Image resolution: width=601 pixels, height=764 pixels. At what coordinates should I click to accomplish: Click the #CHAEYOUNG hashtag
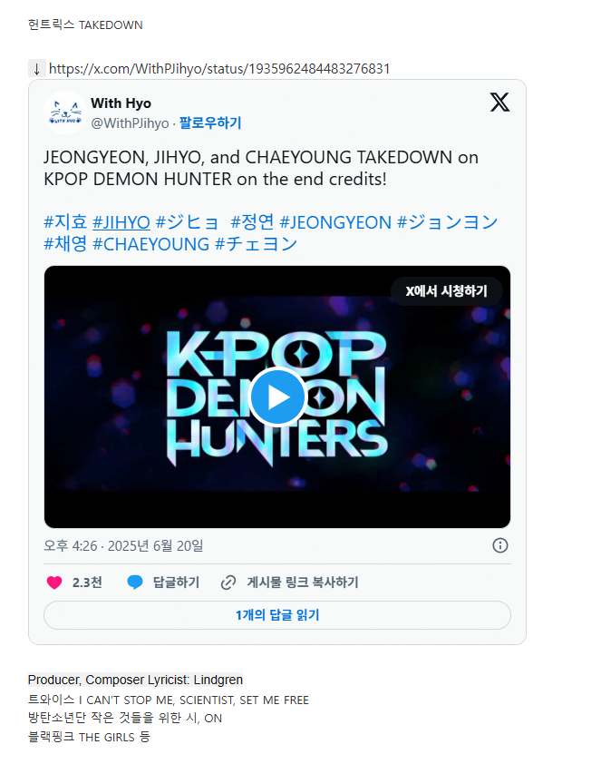(150, 244)
